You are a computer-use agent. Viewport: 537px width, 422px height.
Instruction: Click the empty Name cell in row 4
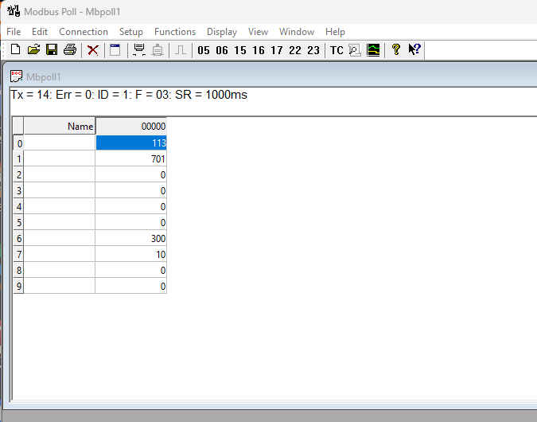[x=59, y=206]
